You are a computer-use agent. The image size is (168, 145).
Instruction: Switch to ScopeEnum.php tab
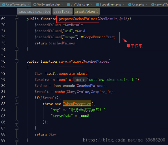click(x=110, y=5)
